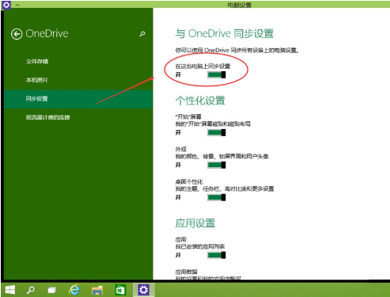The width and height of the screenshot is (390, 297).
Task: Click the 个性化设置 heading
Action: [x=200, y=101]
